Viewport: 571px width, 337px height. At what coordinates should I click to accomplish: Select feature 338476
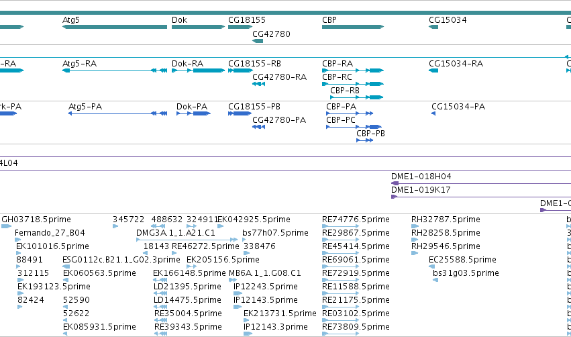pyautogui.click(x=246, y=253)
